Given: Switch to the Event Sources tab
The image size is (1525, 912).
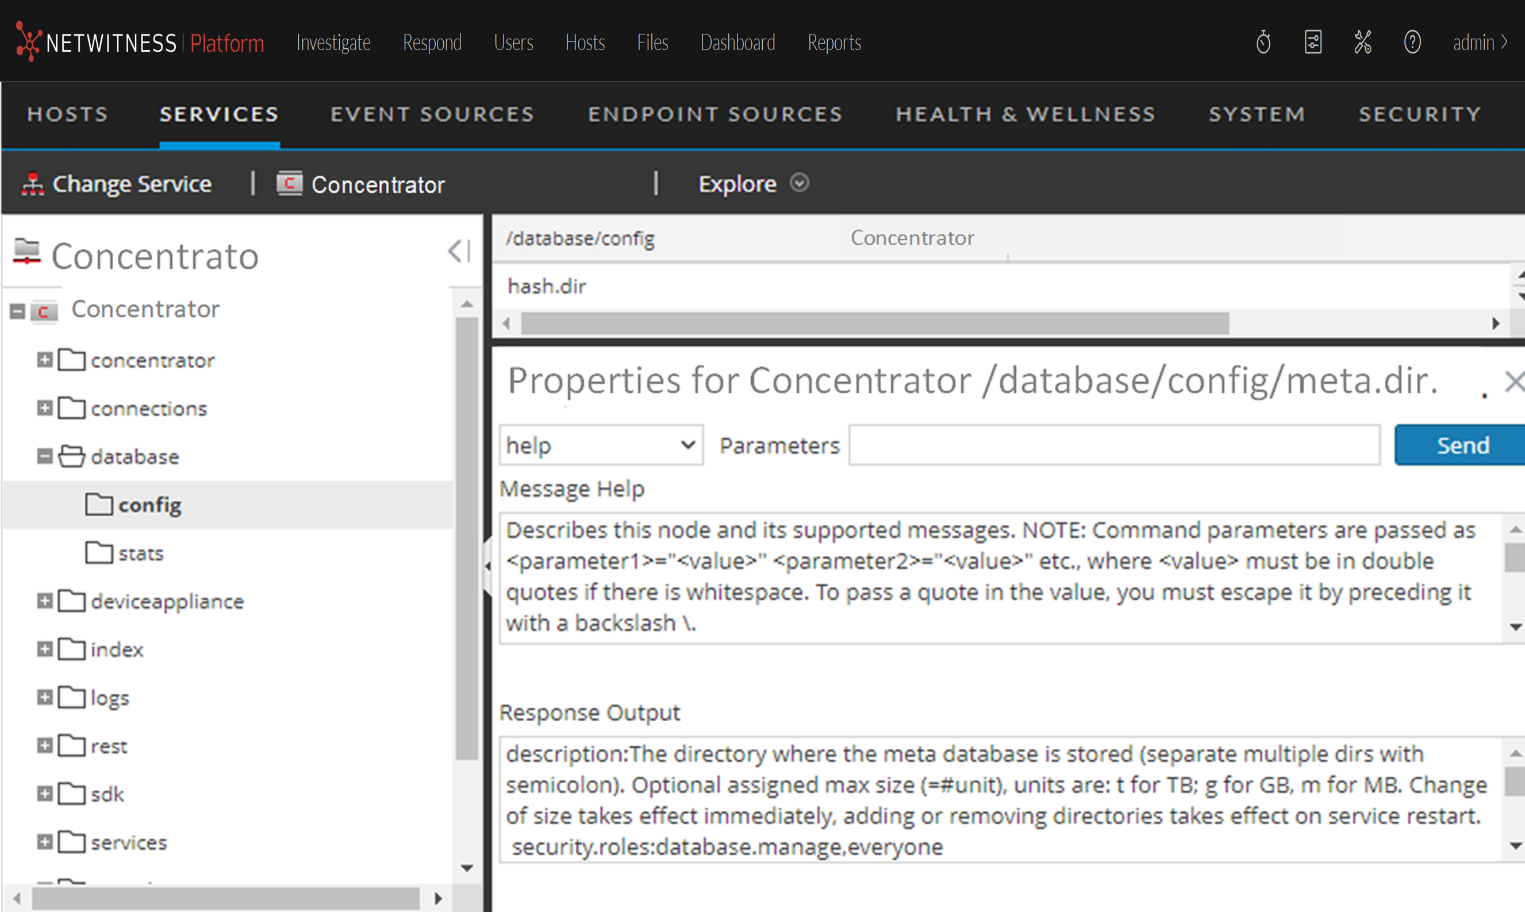Looking at the screenshot, I should pos(432,114).
